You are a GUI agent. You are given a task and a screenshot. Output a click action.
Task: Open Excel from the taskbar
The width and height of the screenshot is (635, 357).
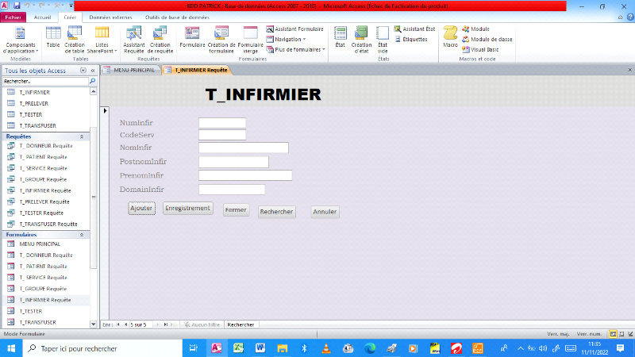pos(238,348)
